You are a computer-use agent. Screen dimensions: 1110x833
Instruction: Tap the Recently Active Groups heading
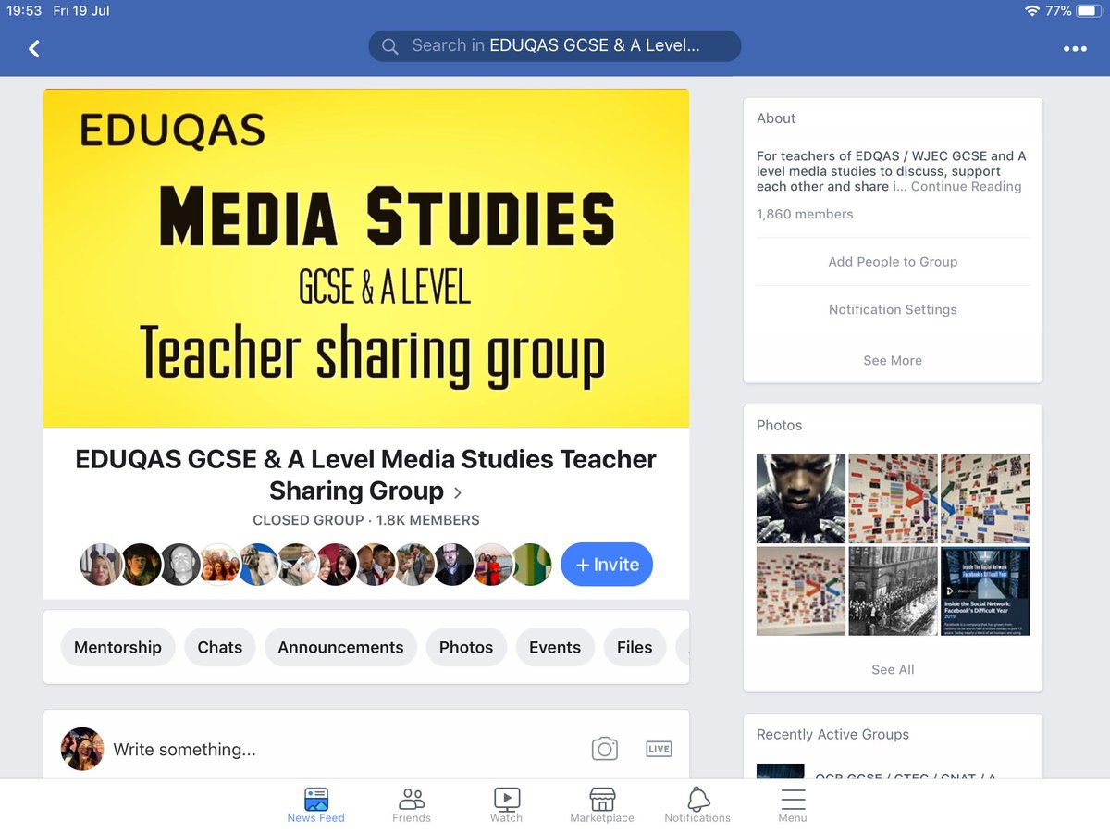832,734
